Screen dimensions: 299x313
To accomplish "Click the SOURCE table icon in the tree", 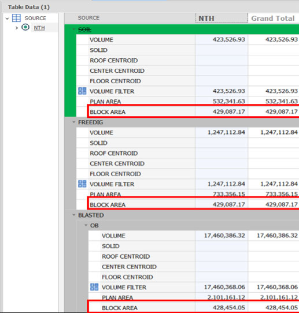I will pos(16,18).
